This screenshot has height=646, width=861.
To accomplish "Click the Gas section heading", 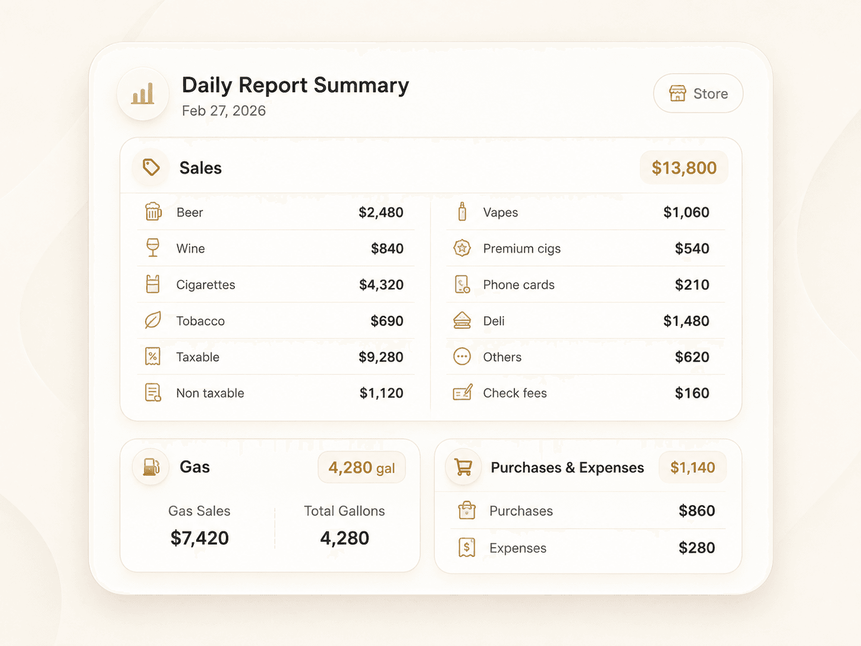I will 194,467.
